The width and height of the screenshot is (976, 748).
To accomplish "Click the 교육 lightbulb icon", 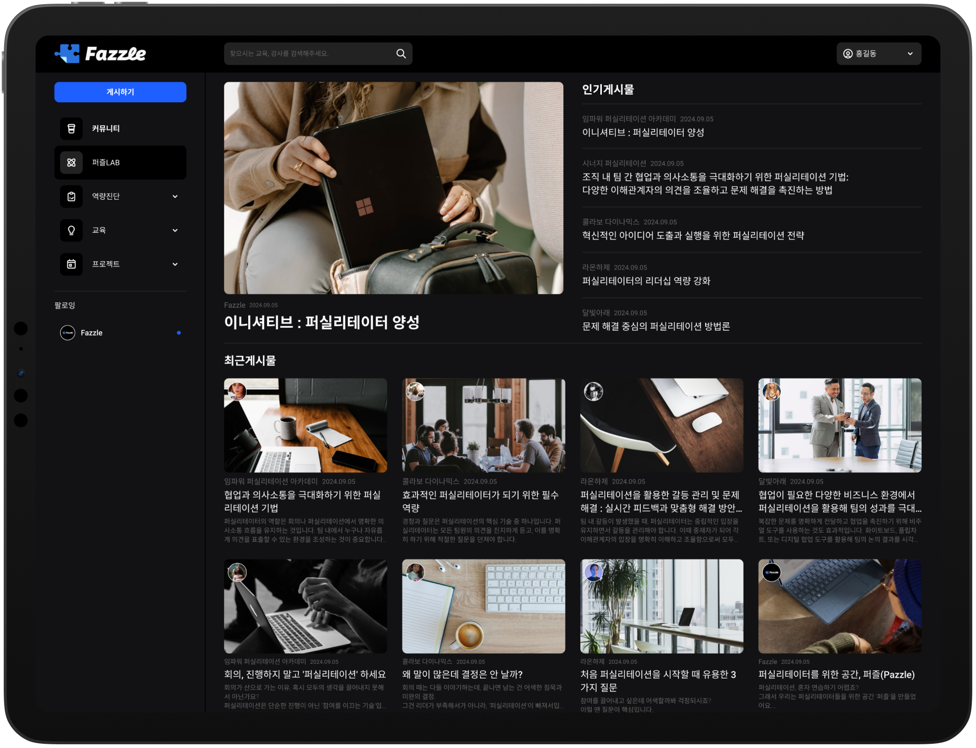I will coord(71,230).
